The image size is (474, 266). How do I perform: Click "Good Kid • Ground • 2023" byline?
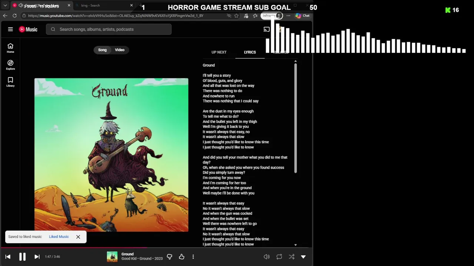click(142, 259)
